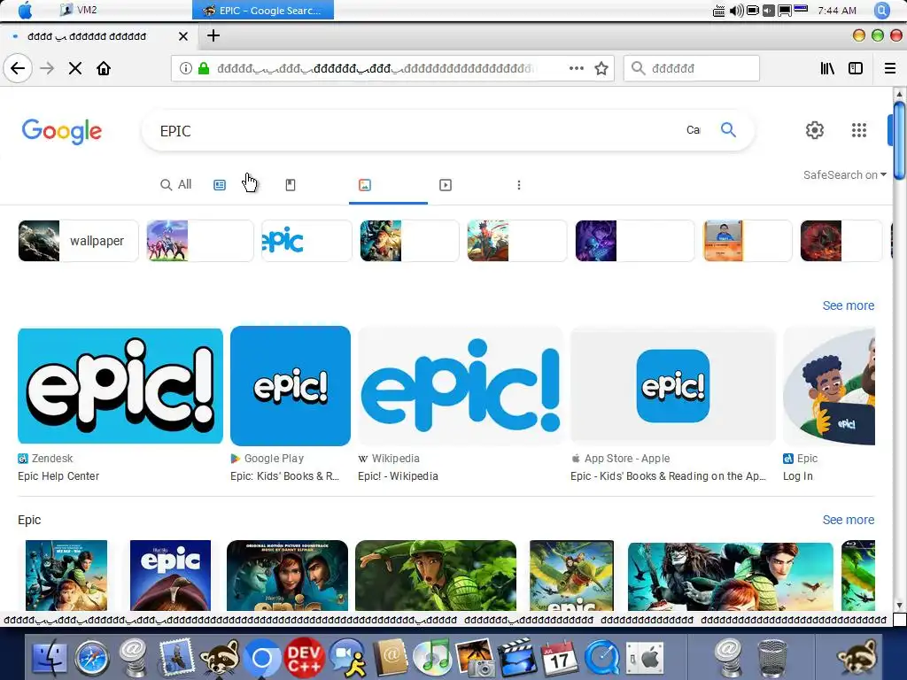The image size is (907, 680).
Task: Open the hamburger application menu
Action: pos(890,68)
